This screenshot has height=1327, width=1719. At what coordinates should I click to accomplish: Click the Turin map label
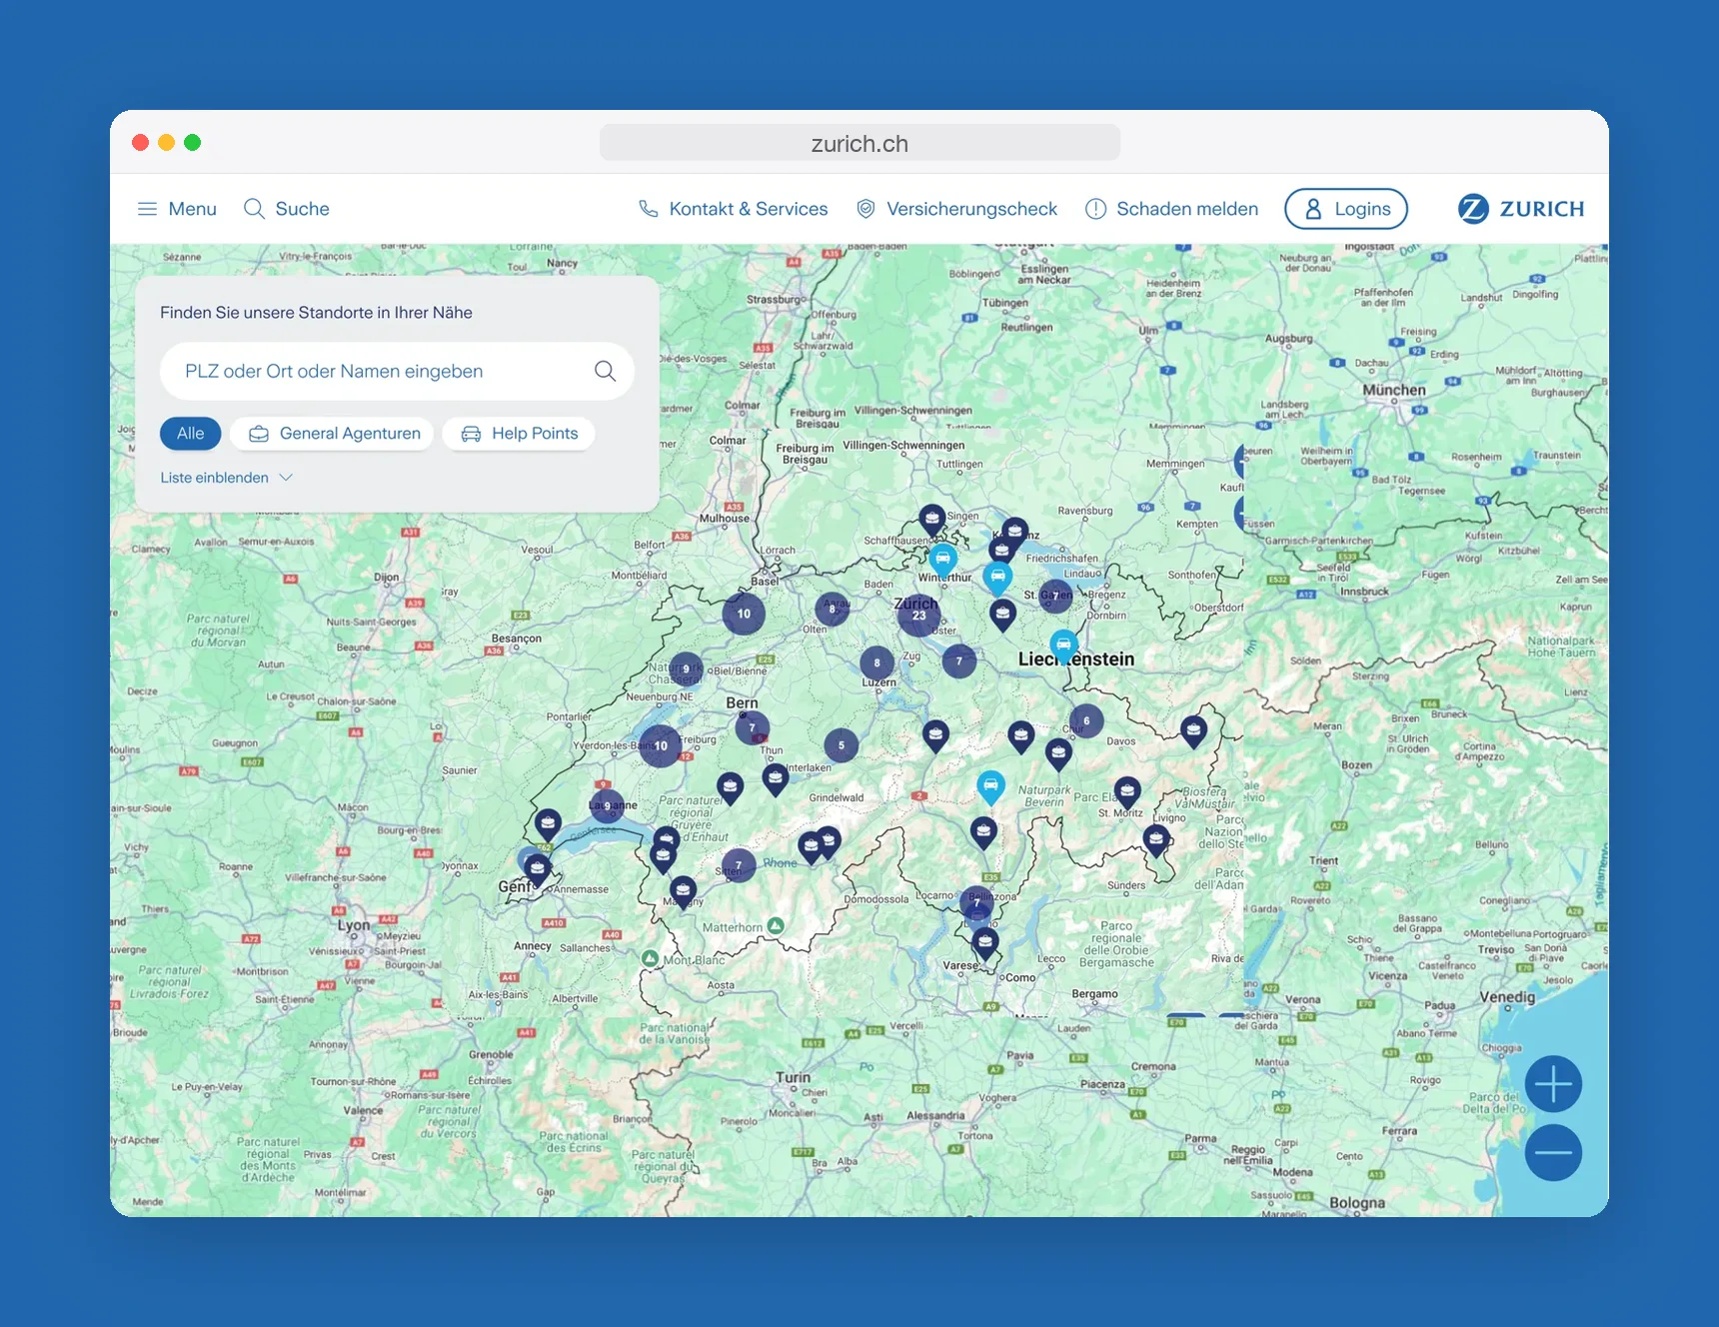793,1077
